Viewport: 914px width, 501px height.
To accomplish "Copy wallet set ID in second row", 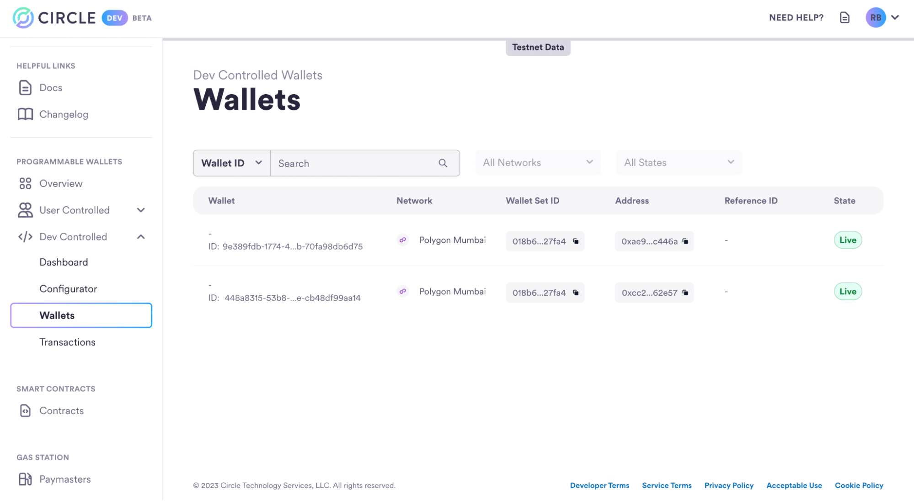I will [x=576, y=293].
